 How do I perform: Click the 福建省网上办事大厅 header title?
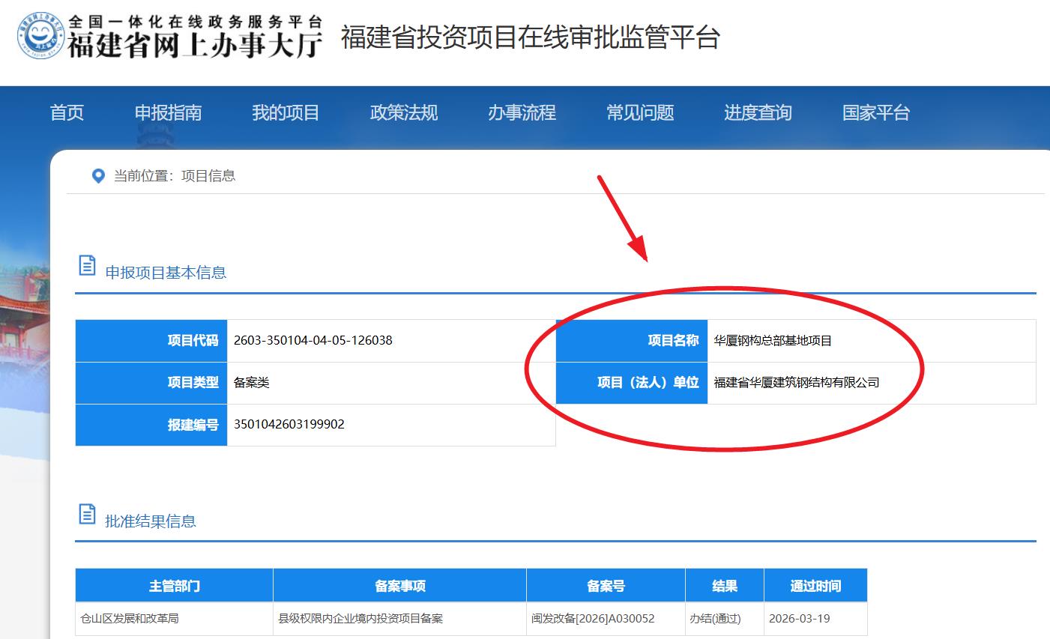[195, 44]
